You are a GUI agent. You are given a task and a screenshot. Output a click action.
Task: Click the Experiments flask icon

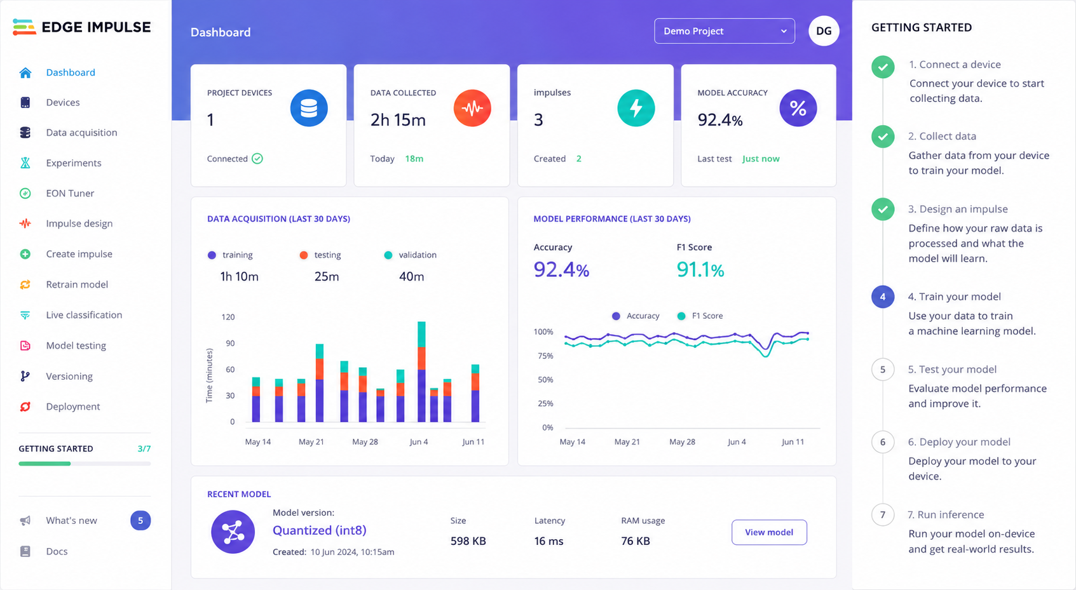tap(25, 163)
